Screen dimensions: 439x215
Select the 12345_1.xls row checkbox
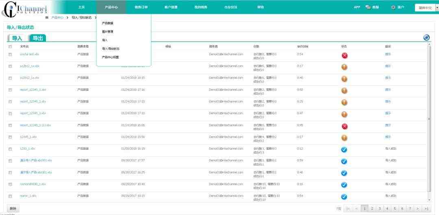click(10, 137)
